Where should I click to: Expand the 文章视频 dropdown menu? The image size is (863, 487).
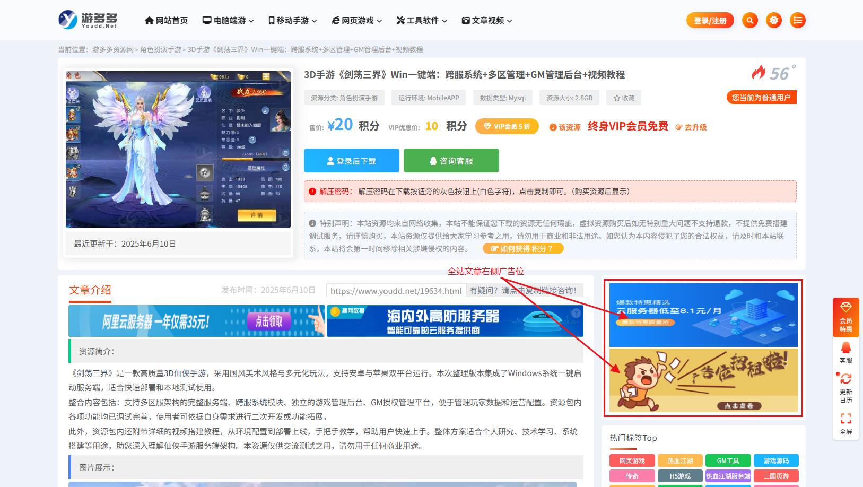coord(487,20)
